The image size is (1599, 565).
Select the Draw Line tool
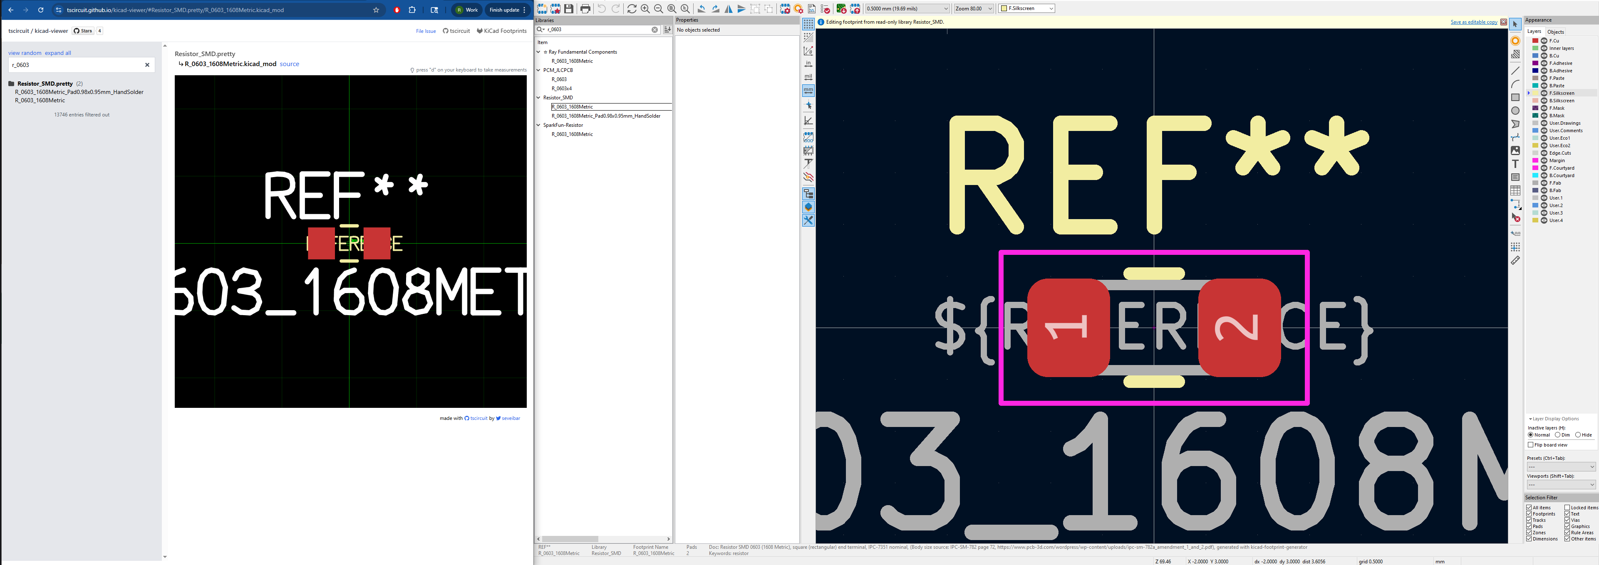(1515, 71)
